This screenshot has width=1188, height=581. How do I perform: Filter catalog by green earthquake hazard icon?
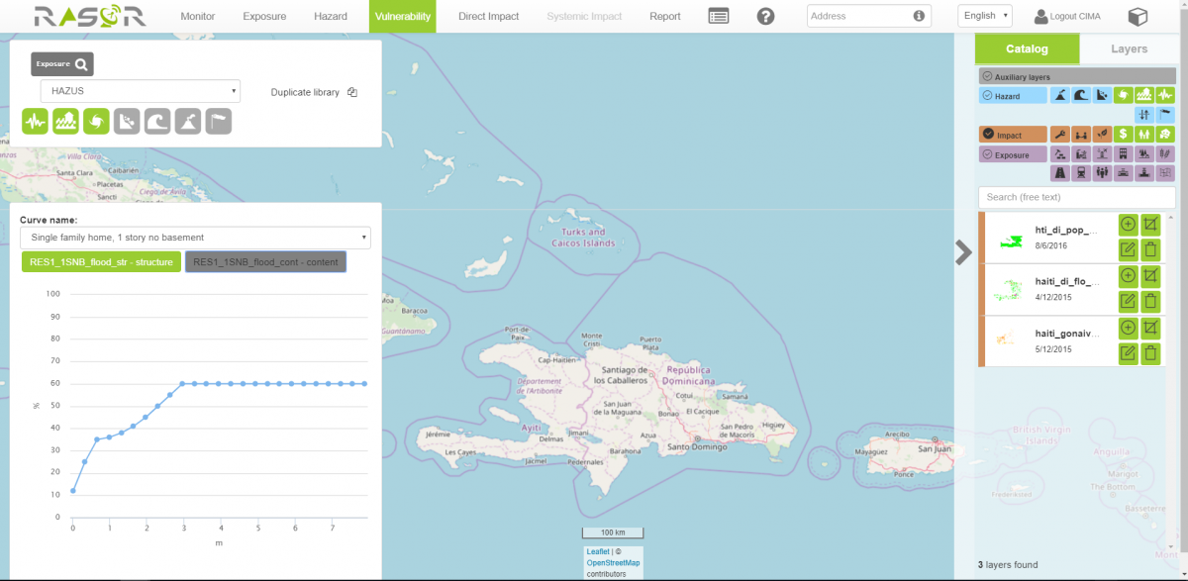tap(1164, 96)
